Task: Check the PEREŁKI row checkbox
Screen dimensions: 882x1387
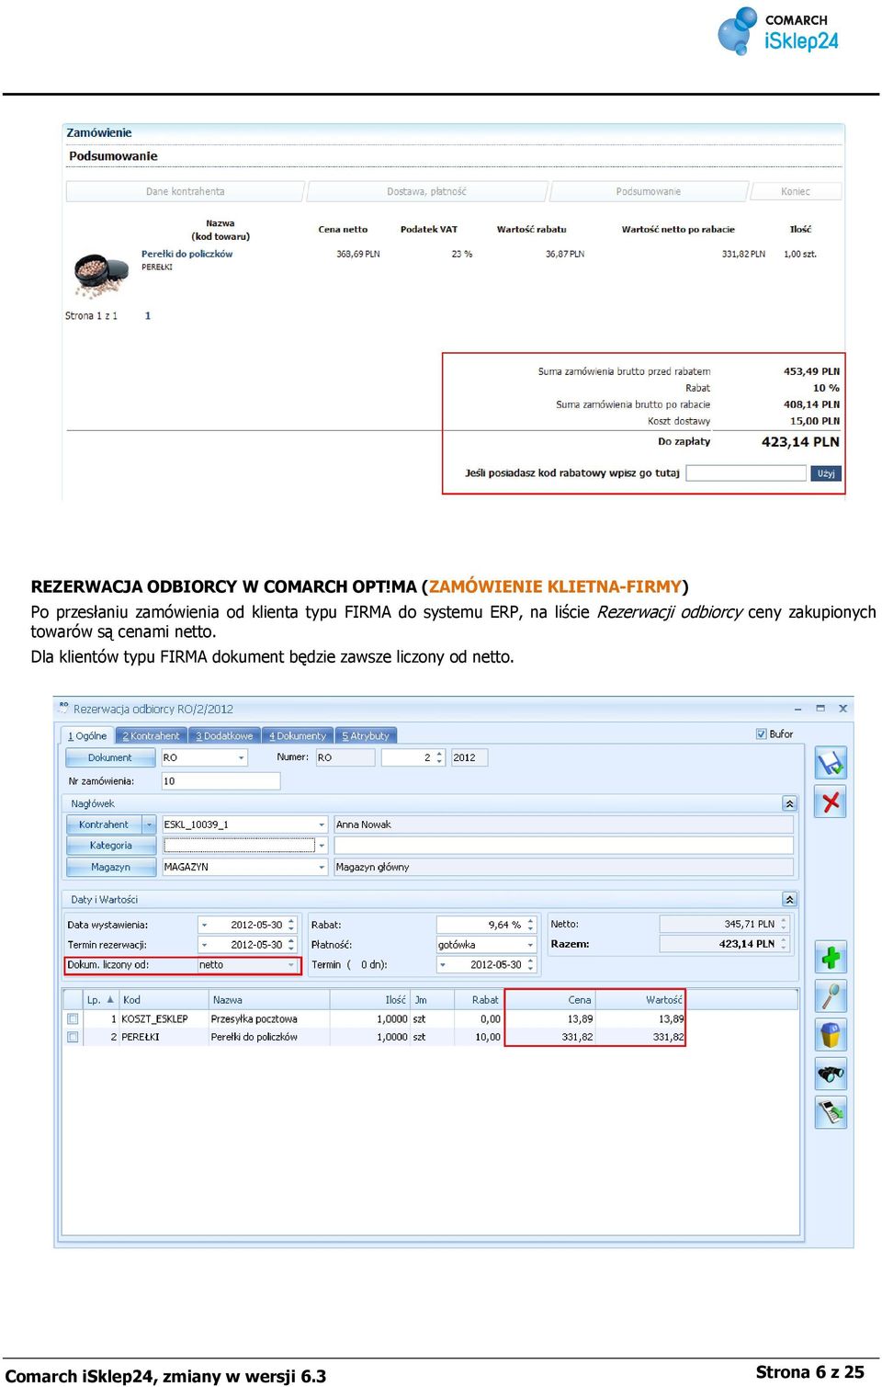Action: coord(73,1037)
